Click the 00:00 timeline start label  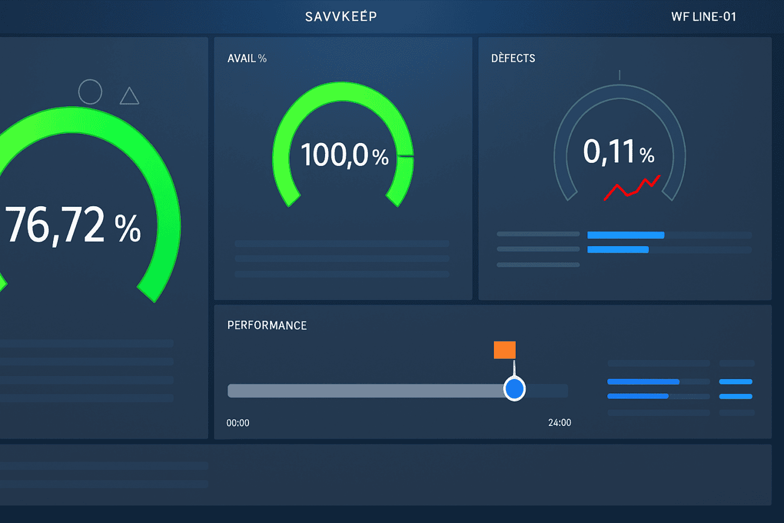point(238,423)
